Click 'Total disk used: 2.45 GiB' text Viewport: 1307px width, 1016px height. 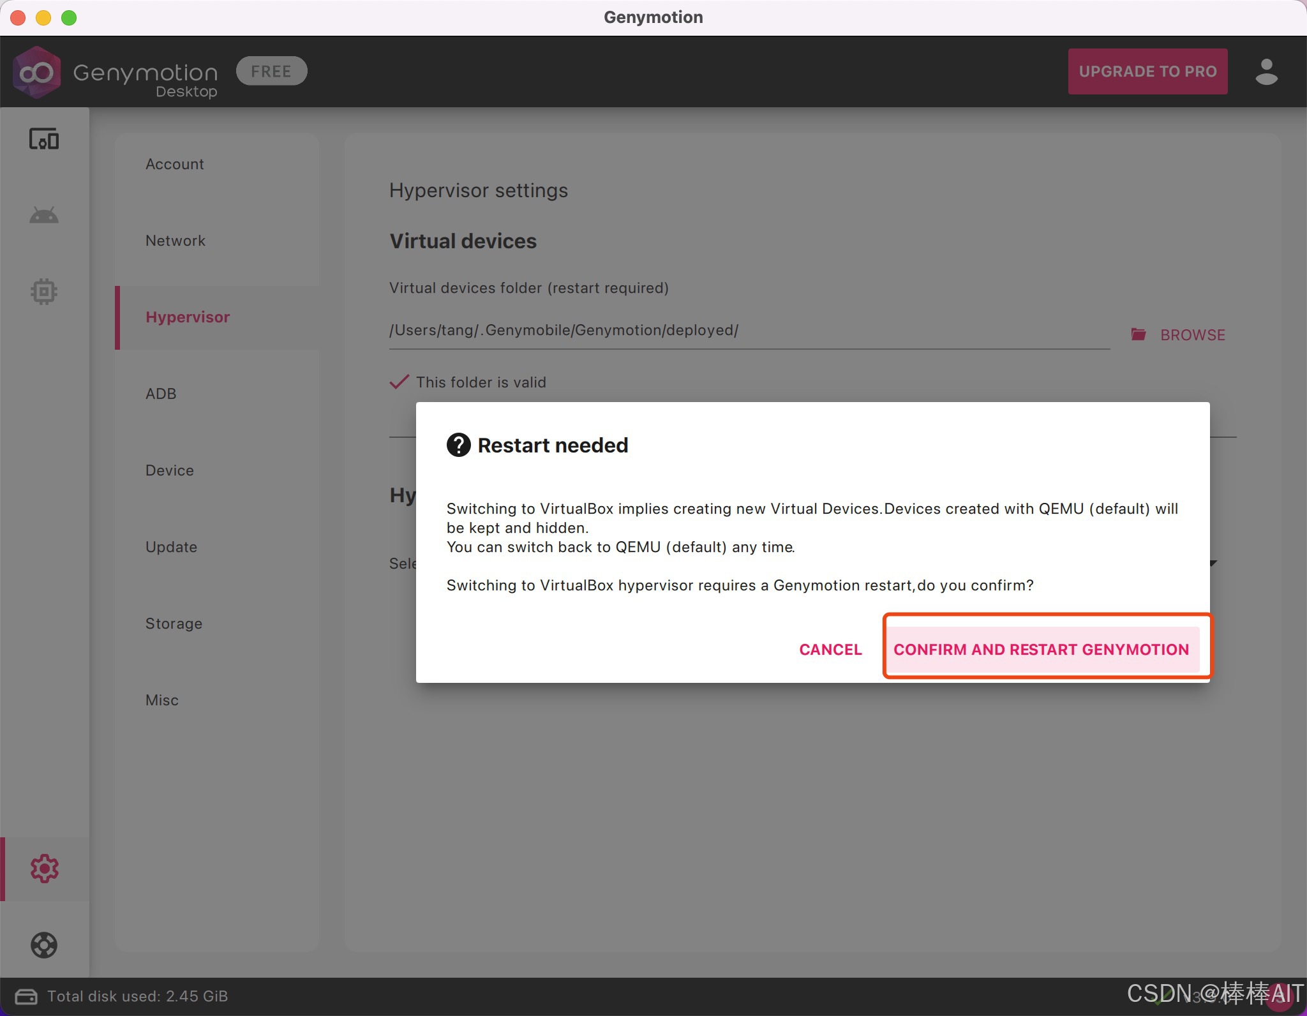click(x=137, y=996)
